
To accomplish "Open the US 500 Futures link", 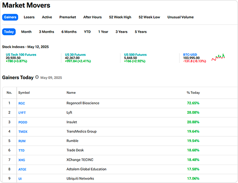I will click(135, 55).
